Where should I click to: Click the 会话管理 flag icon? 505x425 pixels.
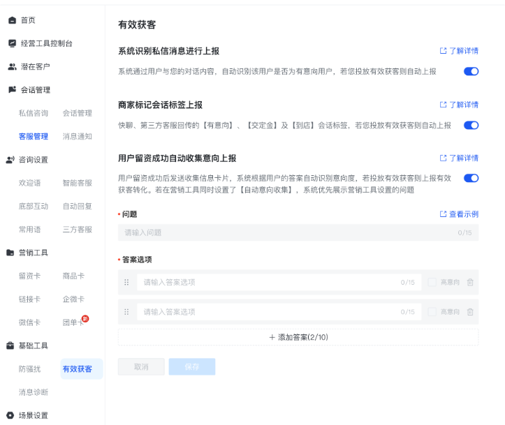(12, 90)
